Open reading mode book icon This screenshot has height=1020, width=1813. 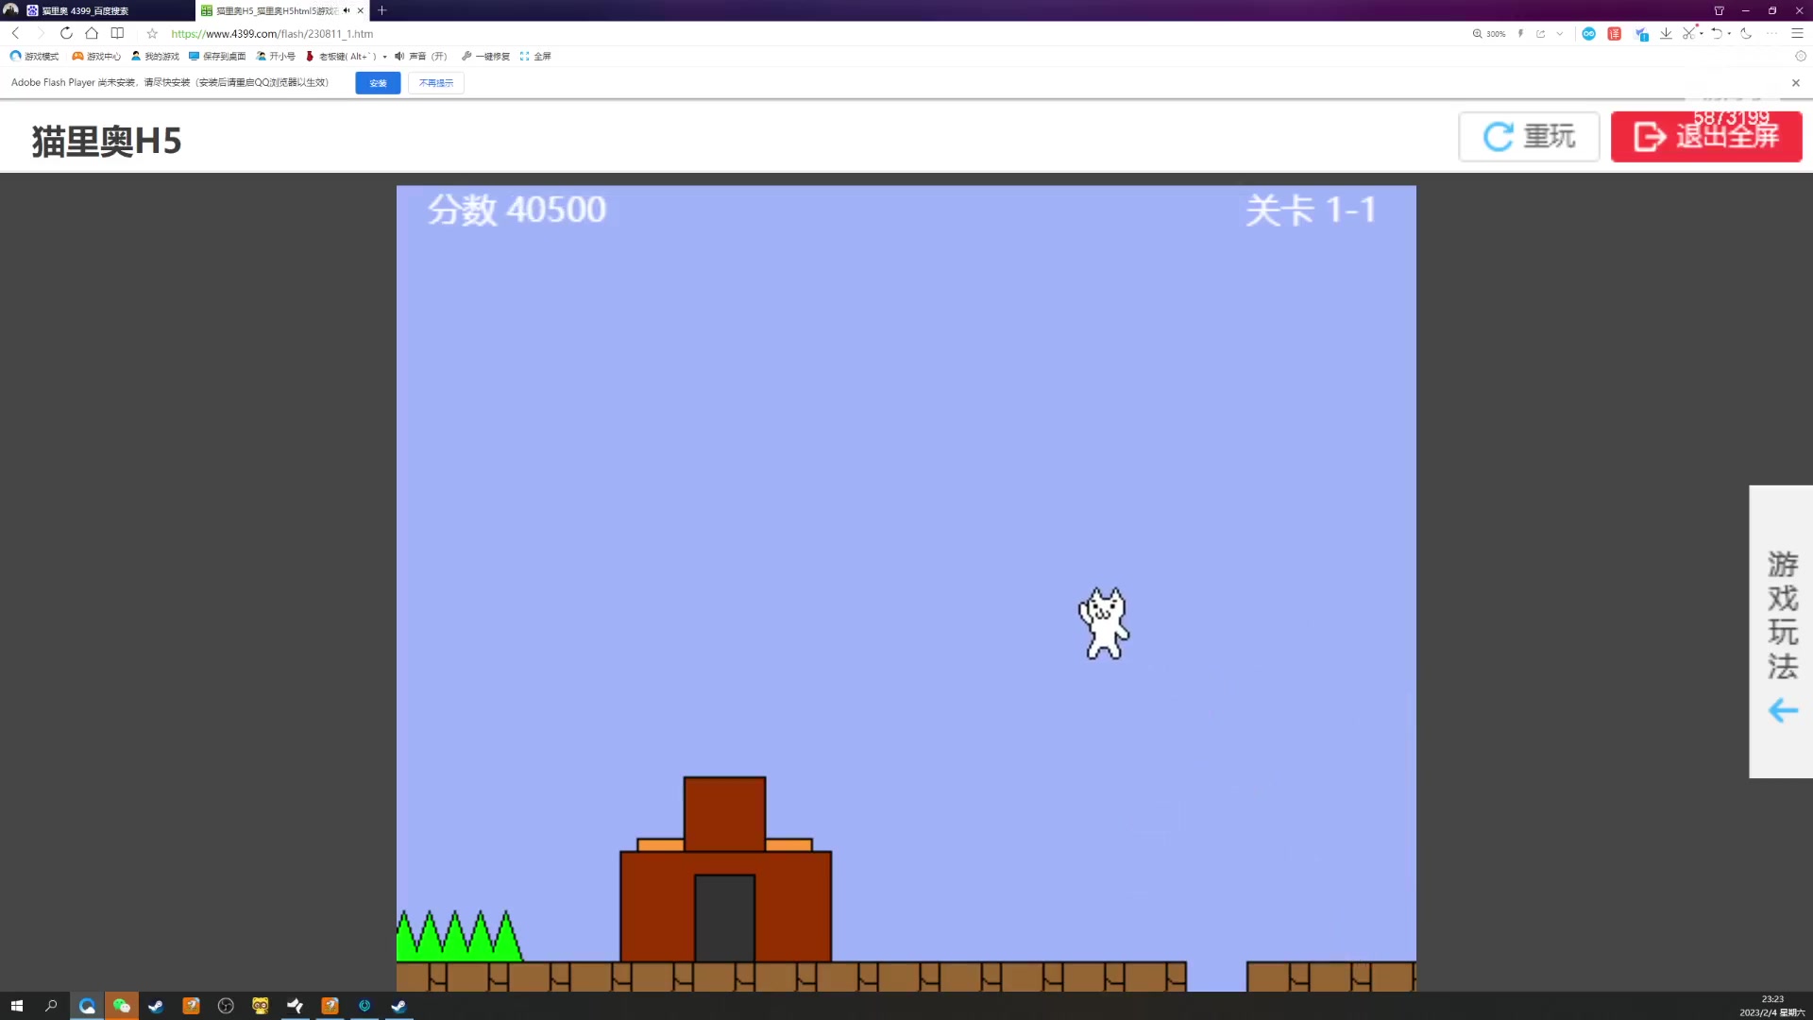(x=117, y=33)
